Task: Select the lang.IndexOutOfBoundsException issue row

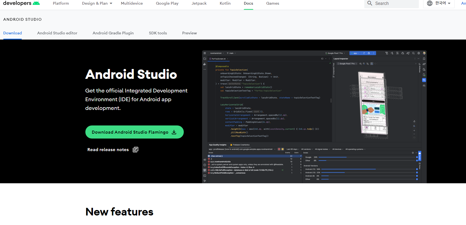Action: coord(255,167)
